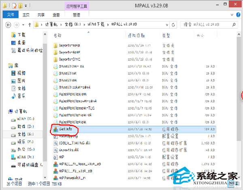Click the FW30FF01V30550M-TLC BIN file icon
This screenshot has height=190, width=243.
[55, 108]
